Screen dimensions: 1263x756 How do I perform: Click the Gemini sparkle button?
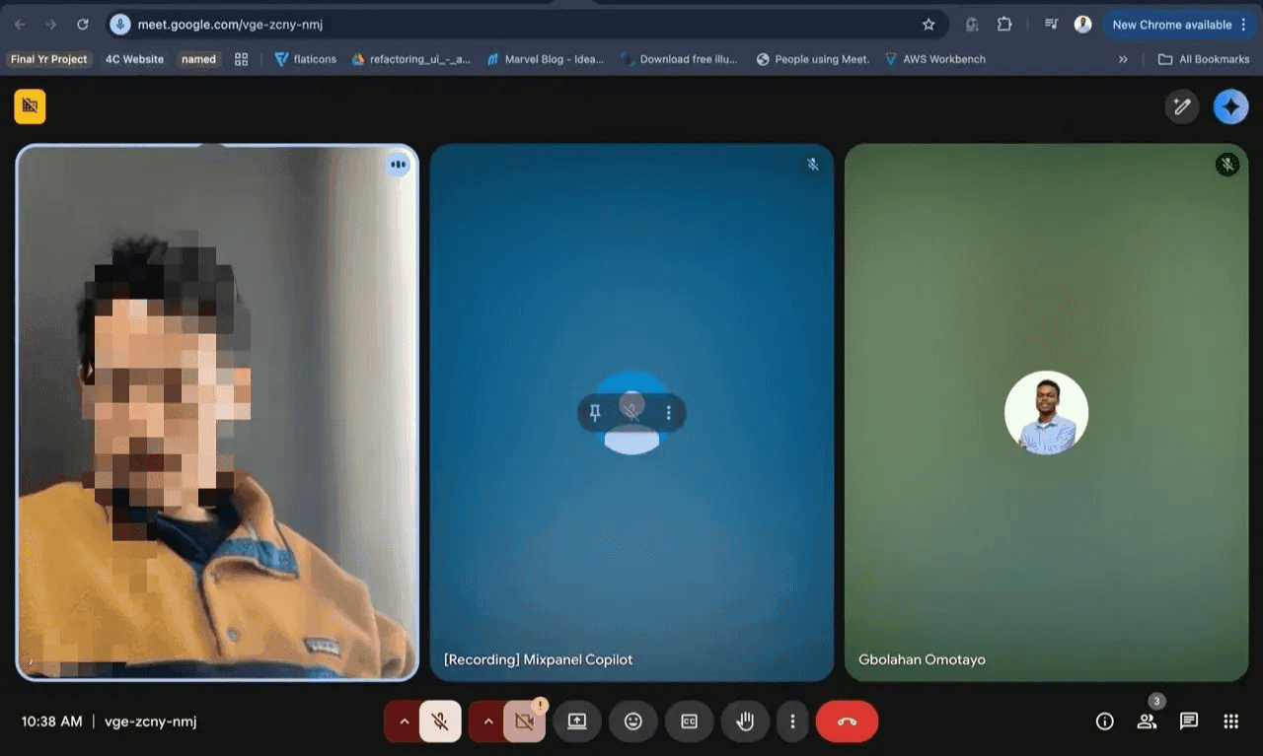pos(1230,106)
